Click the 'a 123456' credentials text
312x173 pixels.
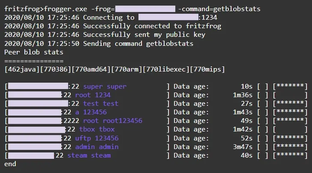[91, 112]
